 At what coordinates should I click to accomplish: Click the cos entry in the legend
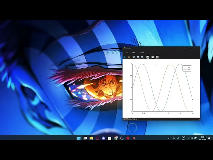coord(187,70)
